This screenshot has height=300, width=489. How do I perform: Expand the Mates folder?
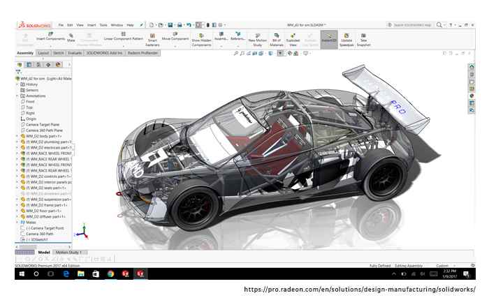click(x=17, y=222)
